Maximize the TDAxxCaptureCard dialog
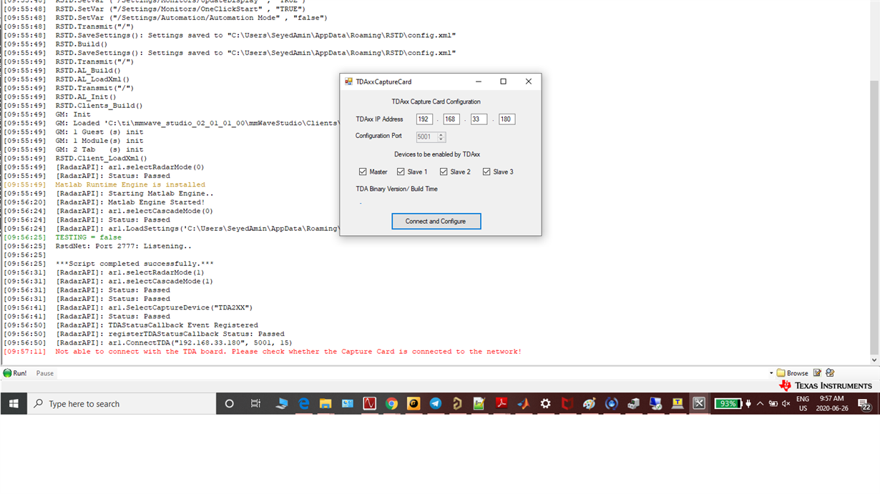880x494 pixels. pyautogui.click(x=503, y=81)
